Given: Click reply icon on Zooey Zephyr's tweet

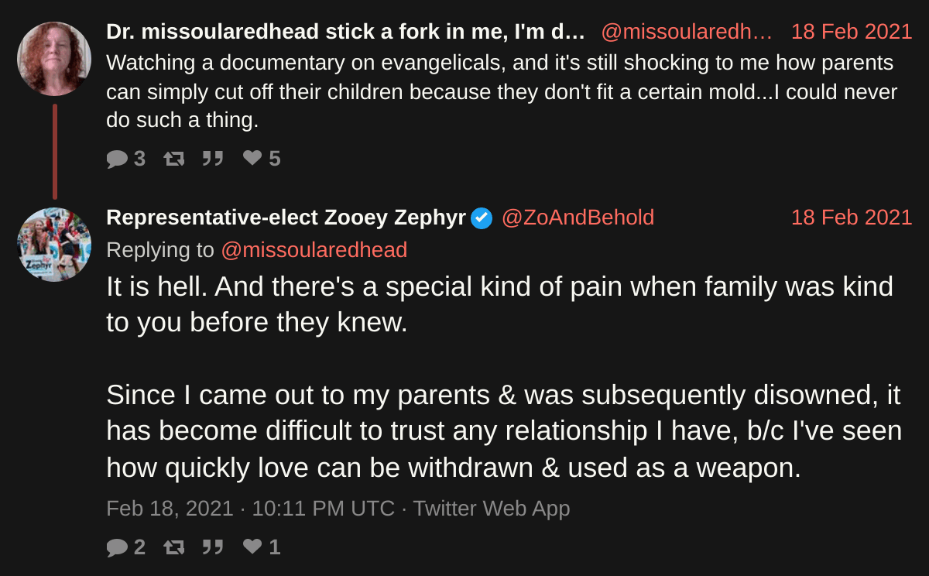Looking at the screenshot, I should [117, 547].
